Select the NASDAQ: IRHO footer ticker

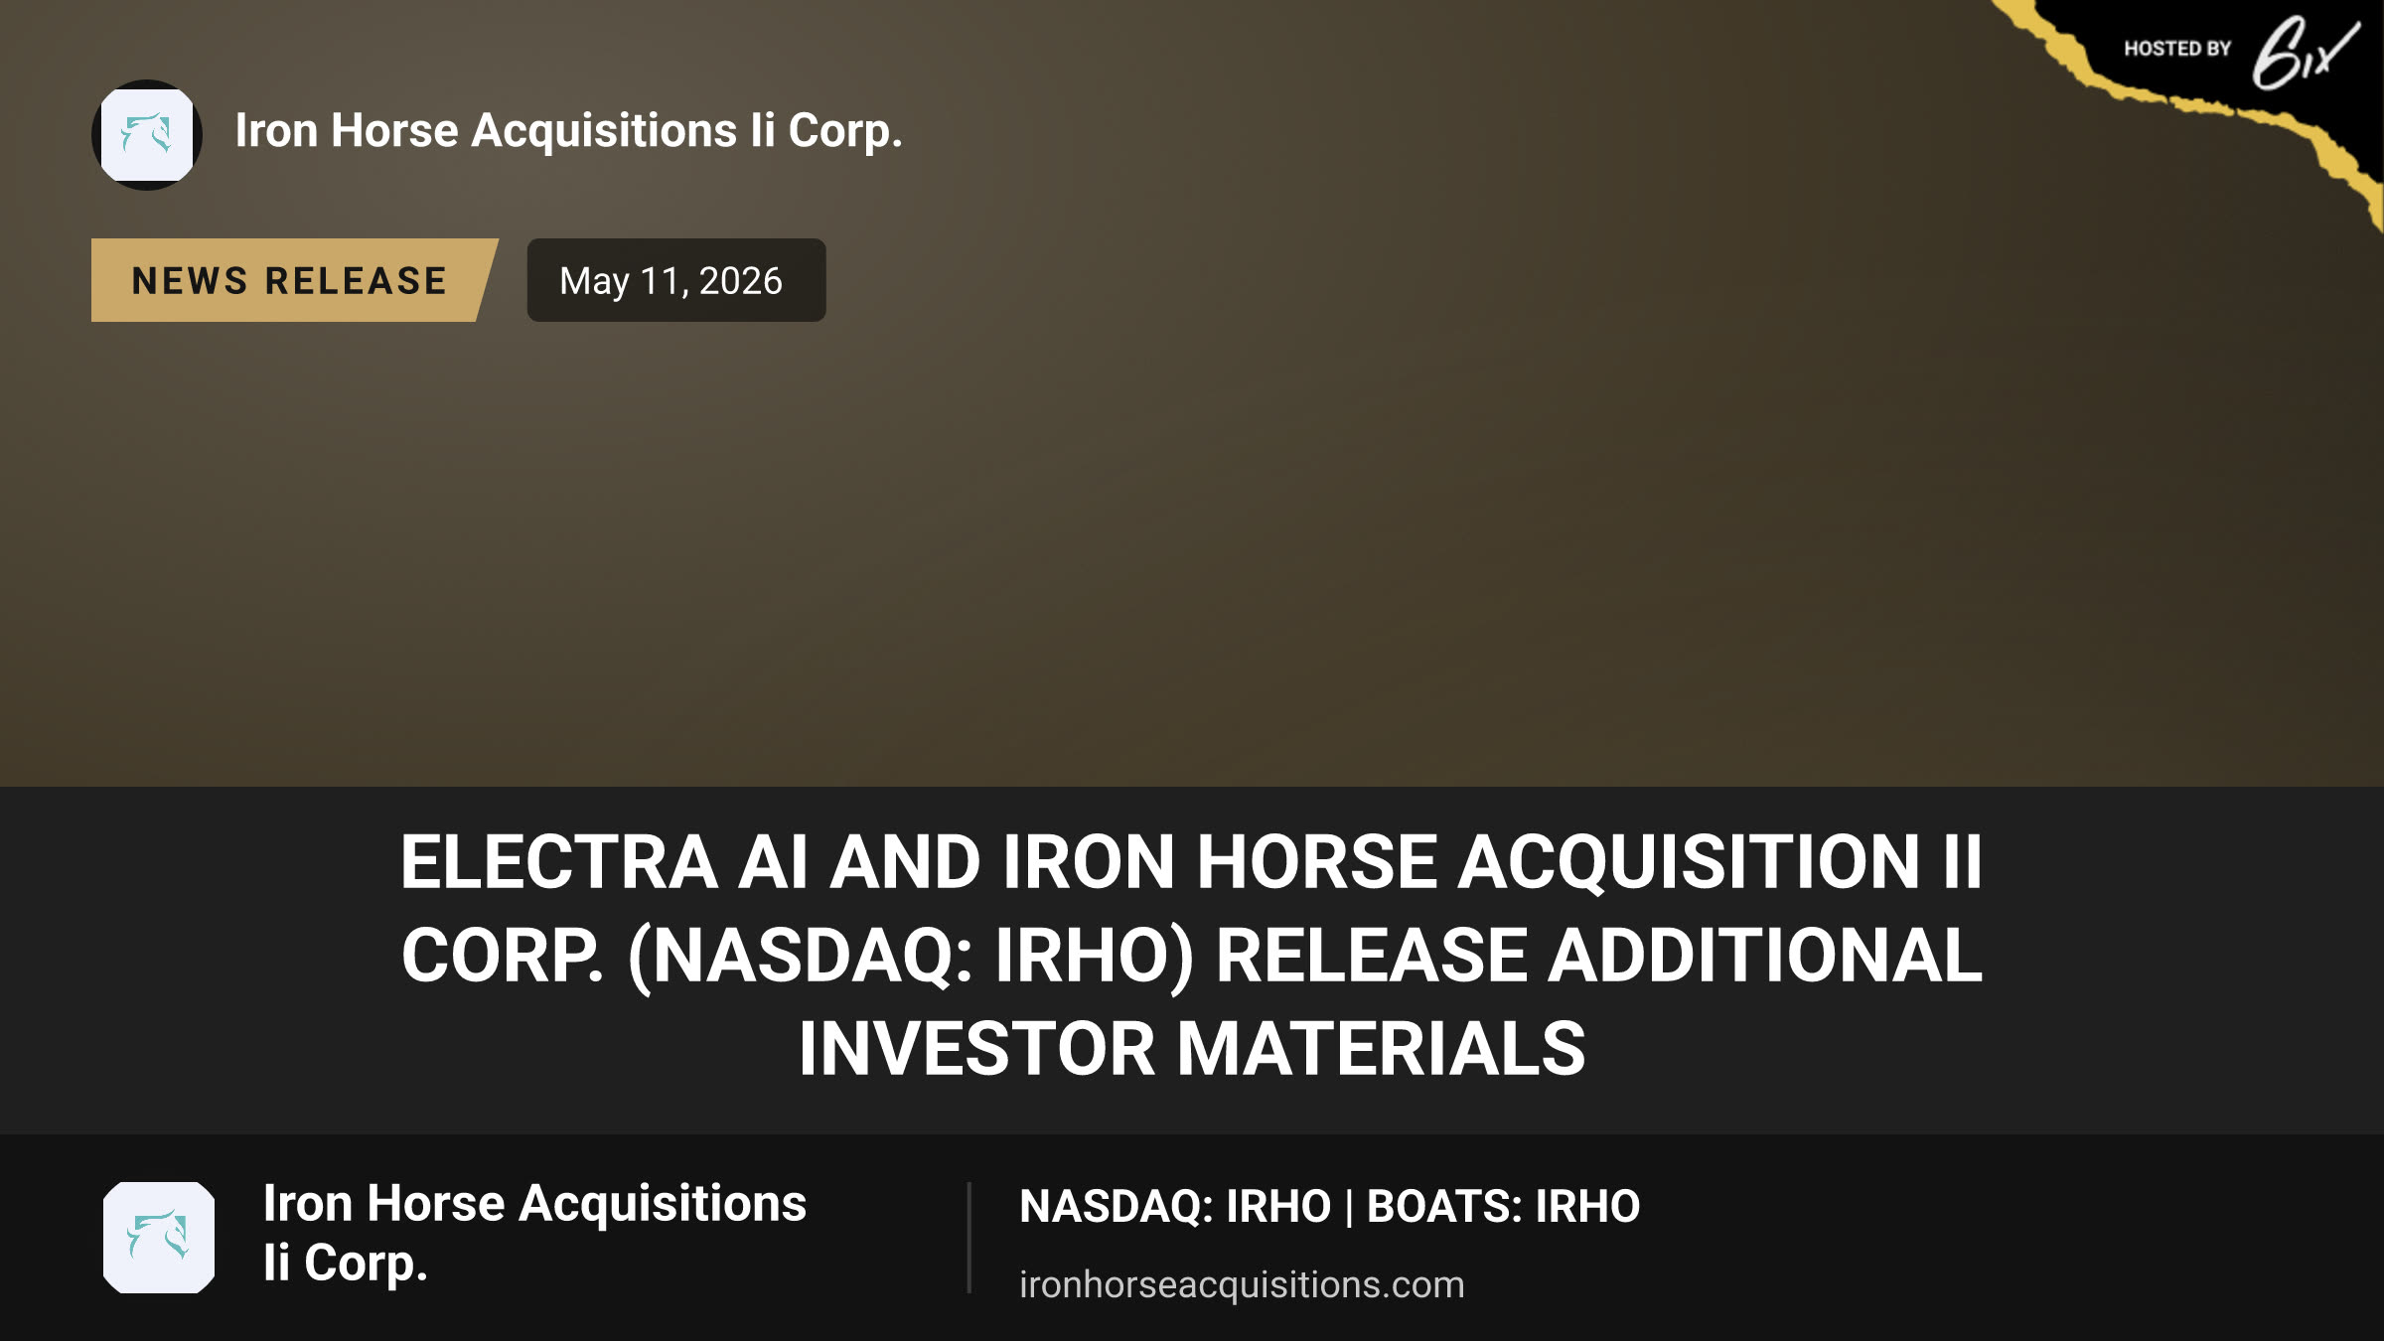point(1175,1207)
